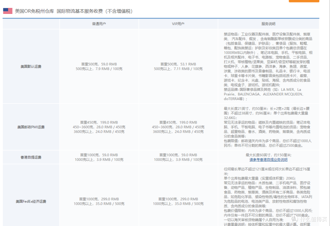Click the 服务说明 column header
This screenshot has height=226, width=330.
click(x=268, y=24)
